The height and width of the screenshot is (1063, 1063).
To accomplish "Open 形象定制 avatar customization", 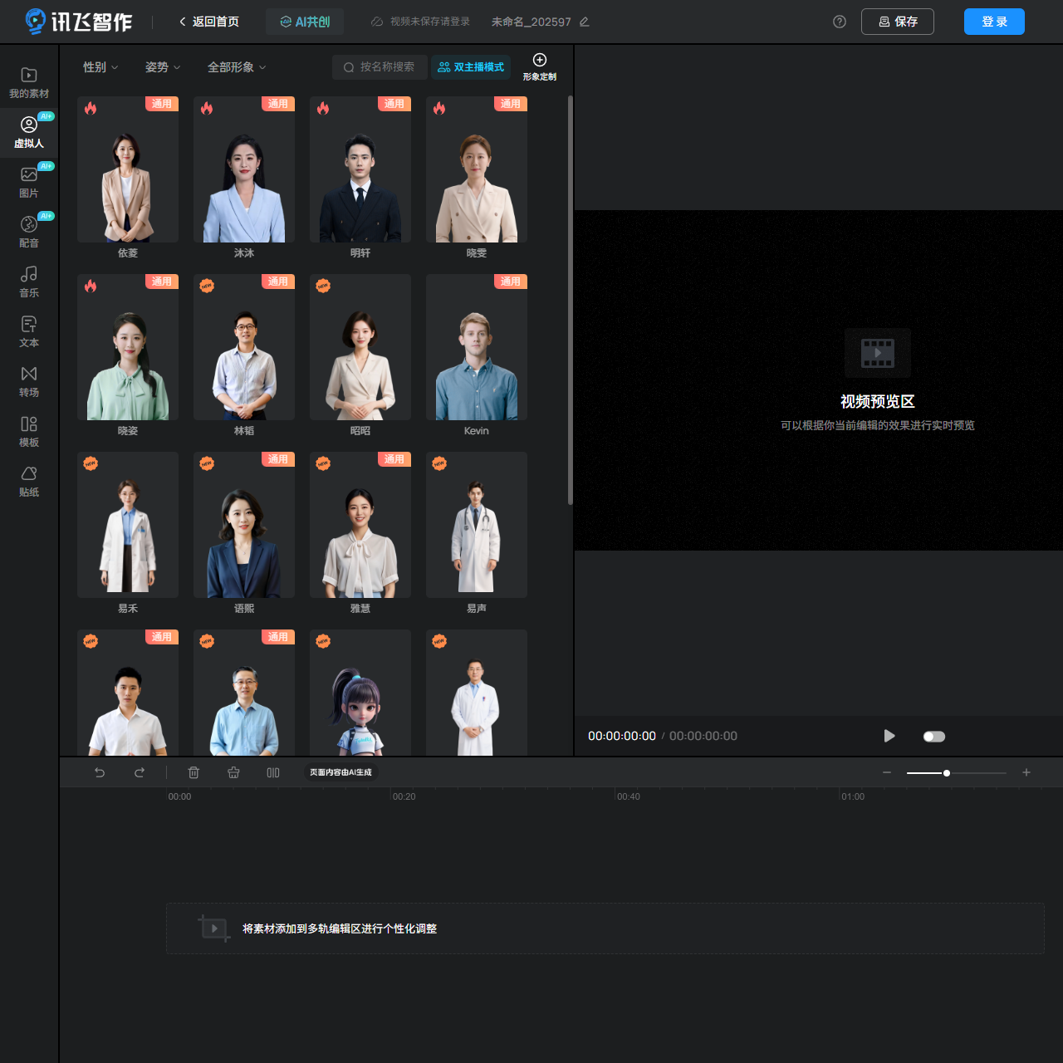I will [x=540, y=66].
